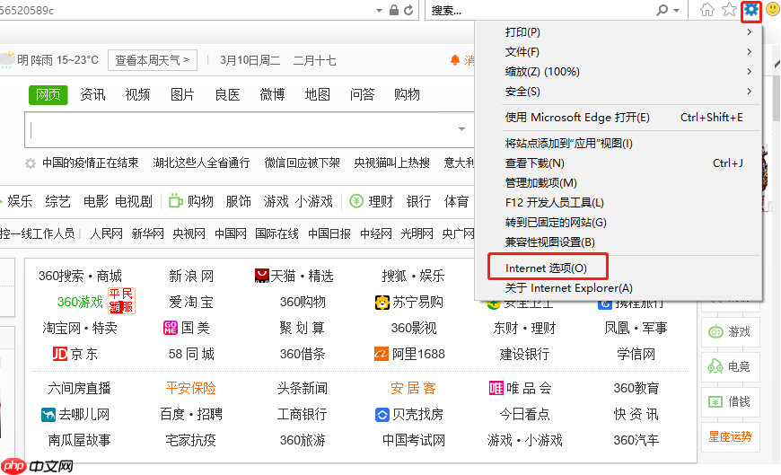Open the 平安保险 link
The height and width of the screenshot is (475, 781).
click(x=191, y=388)
